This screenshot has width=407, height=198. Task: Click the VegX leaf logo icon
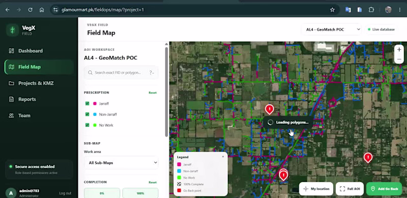point(12,30)
